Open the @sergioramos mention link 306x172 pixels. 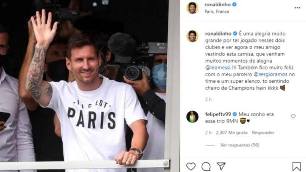pos(271,74)
